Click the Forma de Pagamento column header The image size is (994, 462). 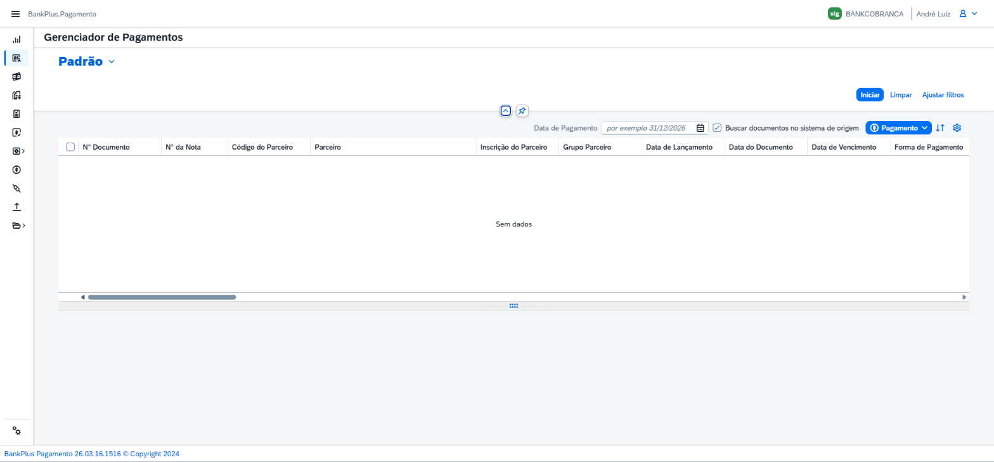click(929, 147)
